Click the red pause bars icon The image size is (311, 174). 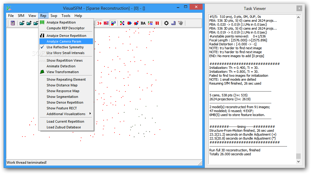tap(157, 23)
